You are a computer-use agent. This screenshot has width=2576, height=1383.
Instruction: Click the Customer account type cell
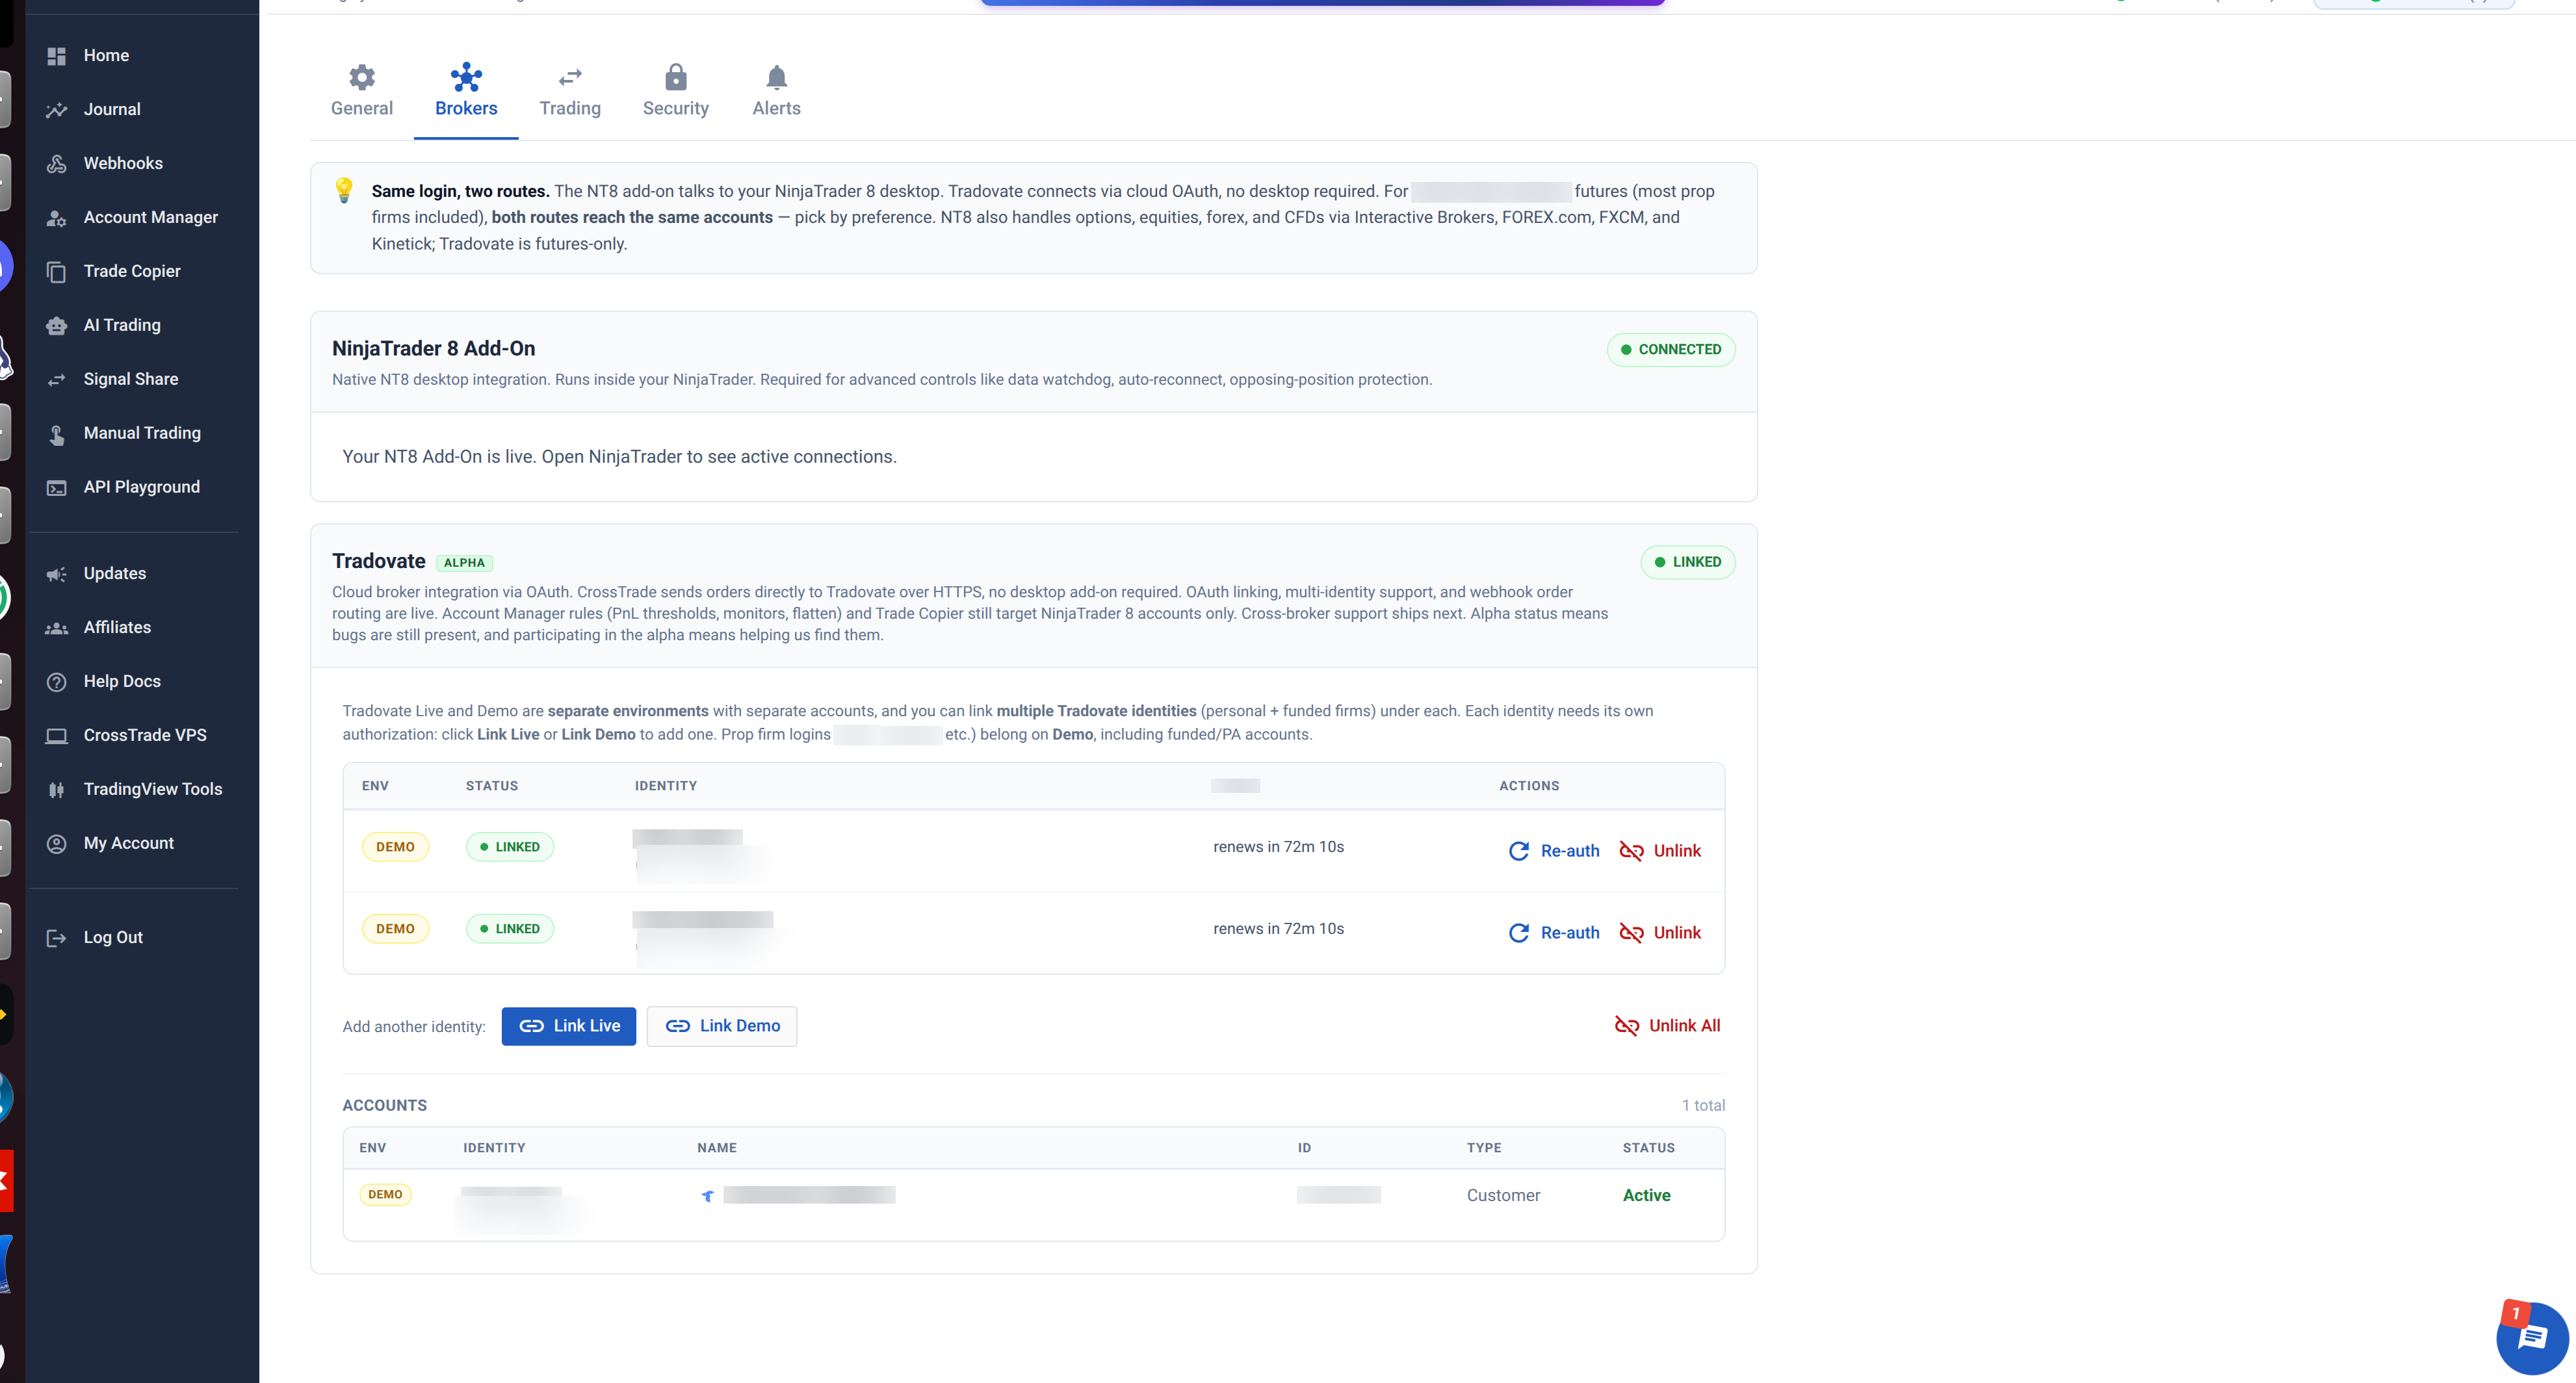point(1503,1195)
